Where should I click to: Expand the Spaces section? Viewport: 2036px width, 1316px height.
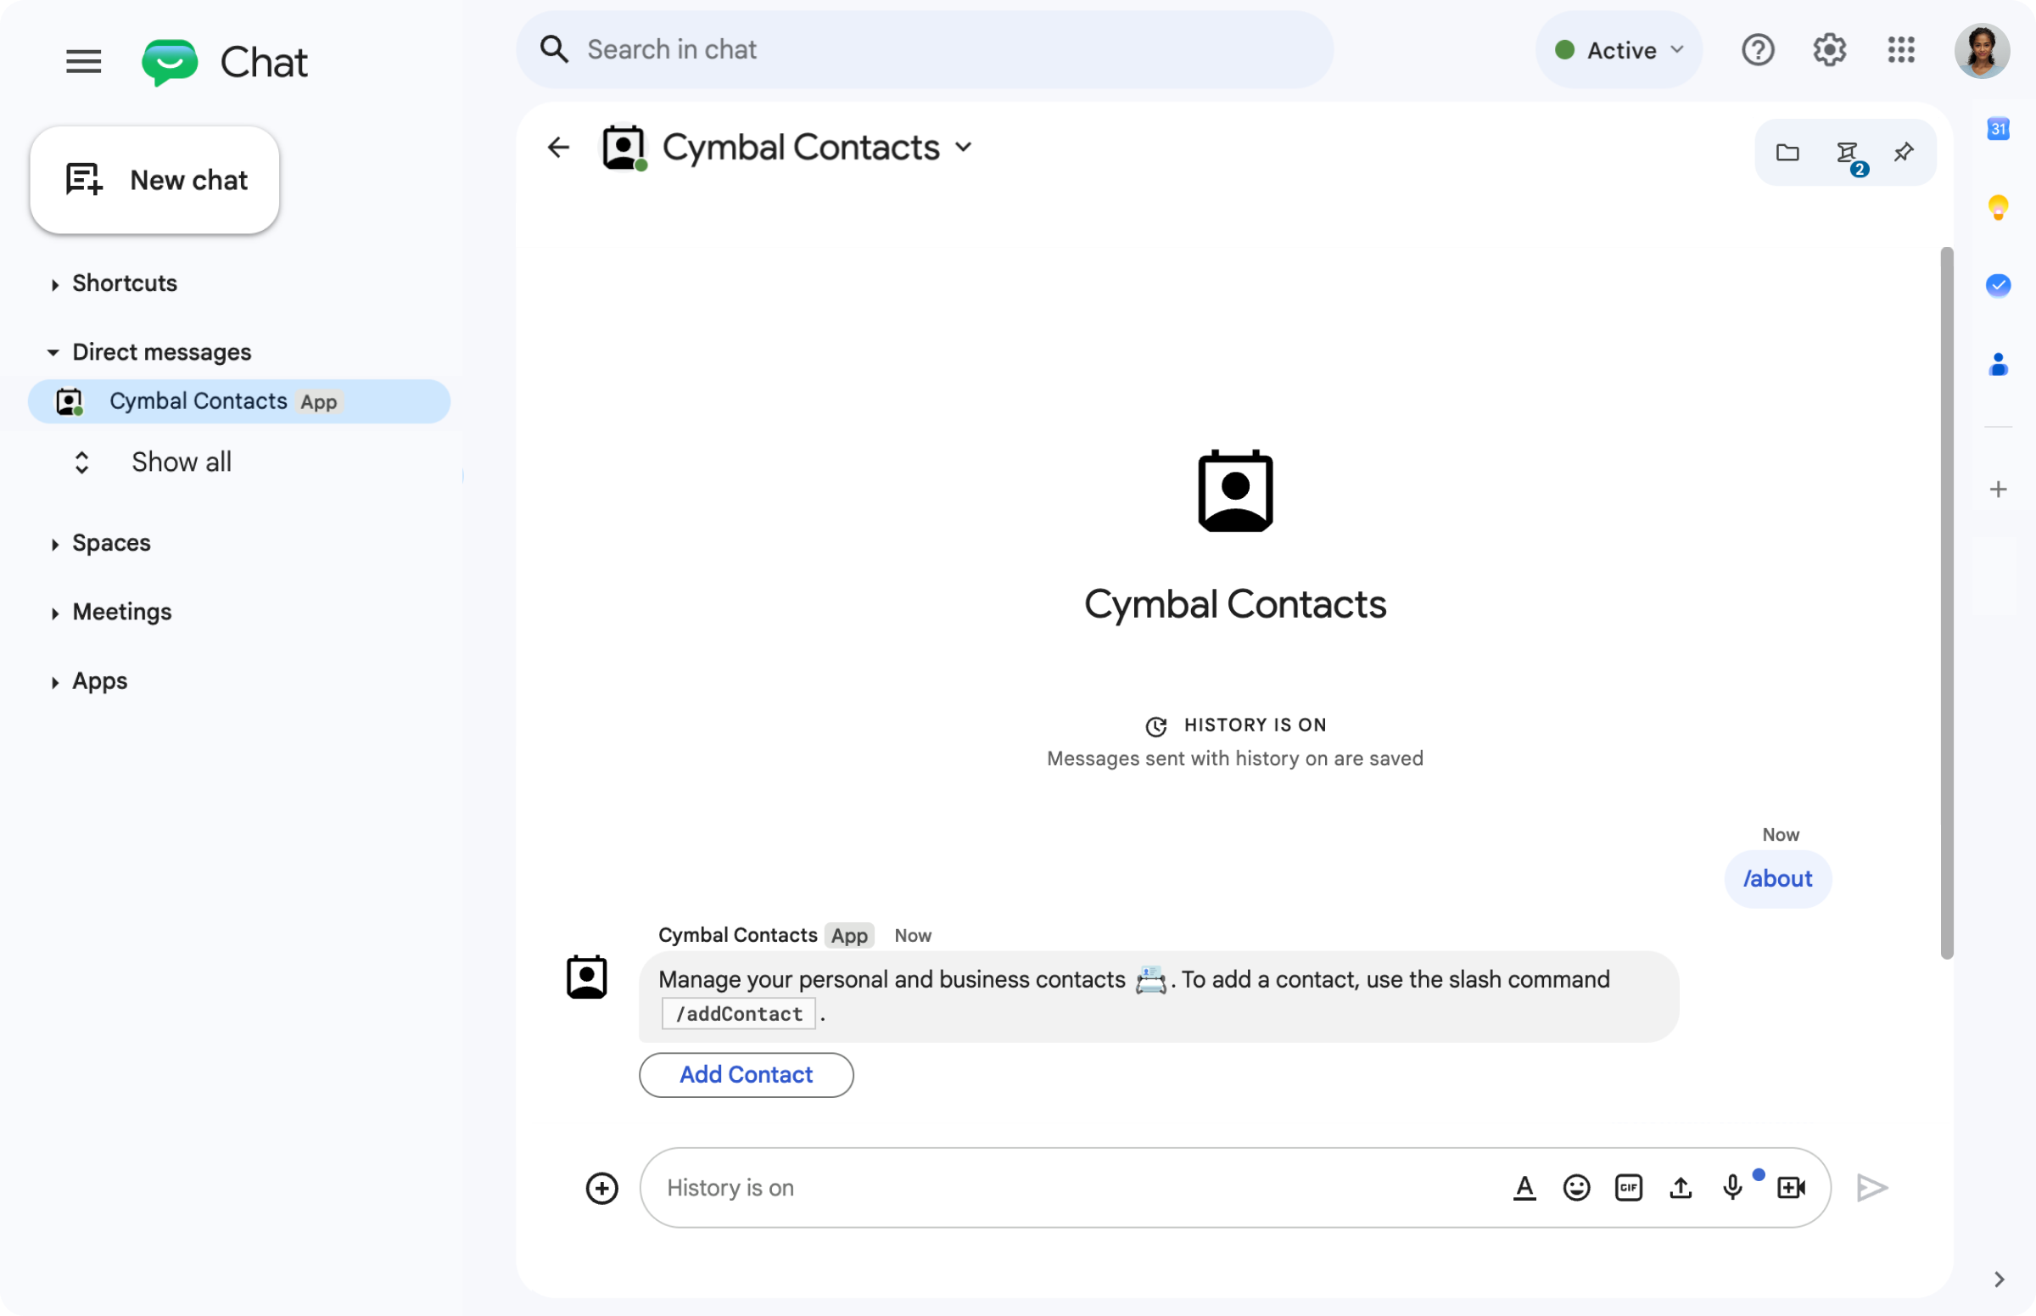tap(54, 545)
